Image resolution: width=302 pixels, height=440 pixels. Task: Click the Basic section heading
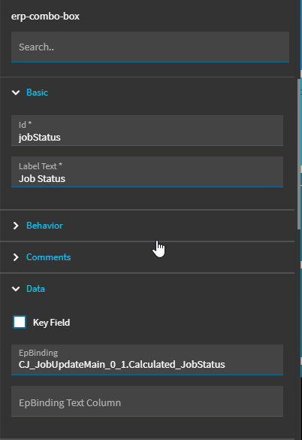click(37, 93)
